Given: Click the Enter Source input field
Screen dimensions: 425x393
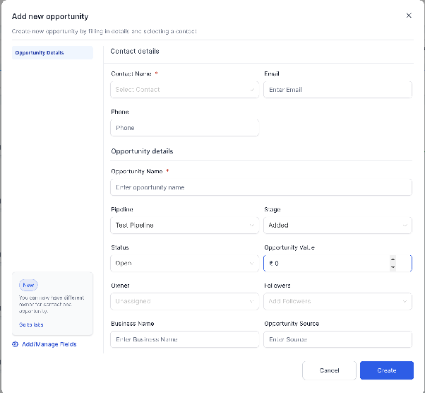Looking at the screenshot, I should click(337, 339).
